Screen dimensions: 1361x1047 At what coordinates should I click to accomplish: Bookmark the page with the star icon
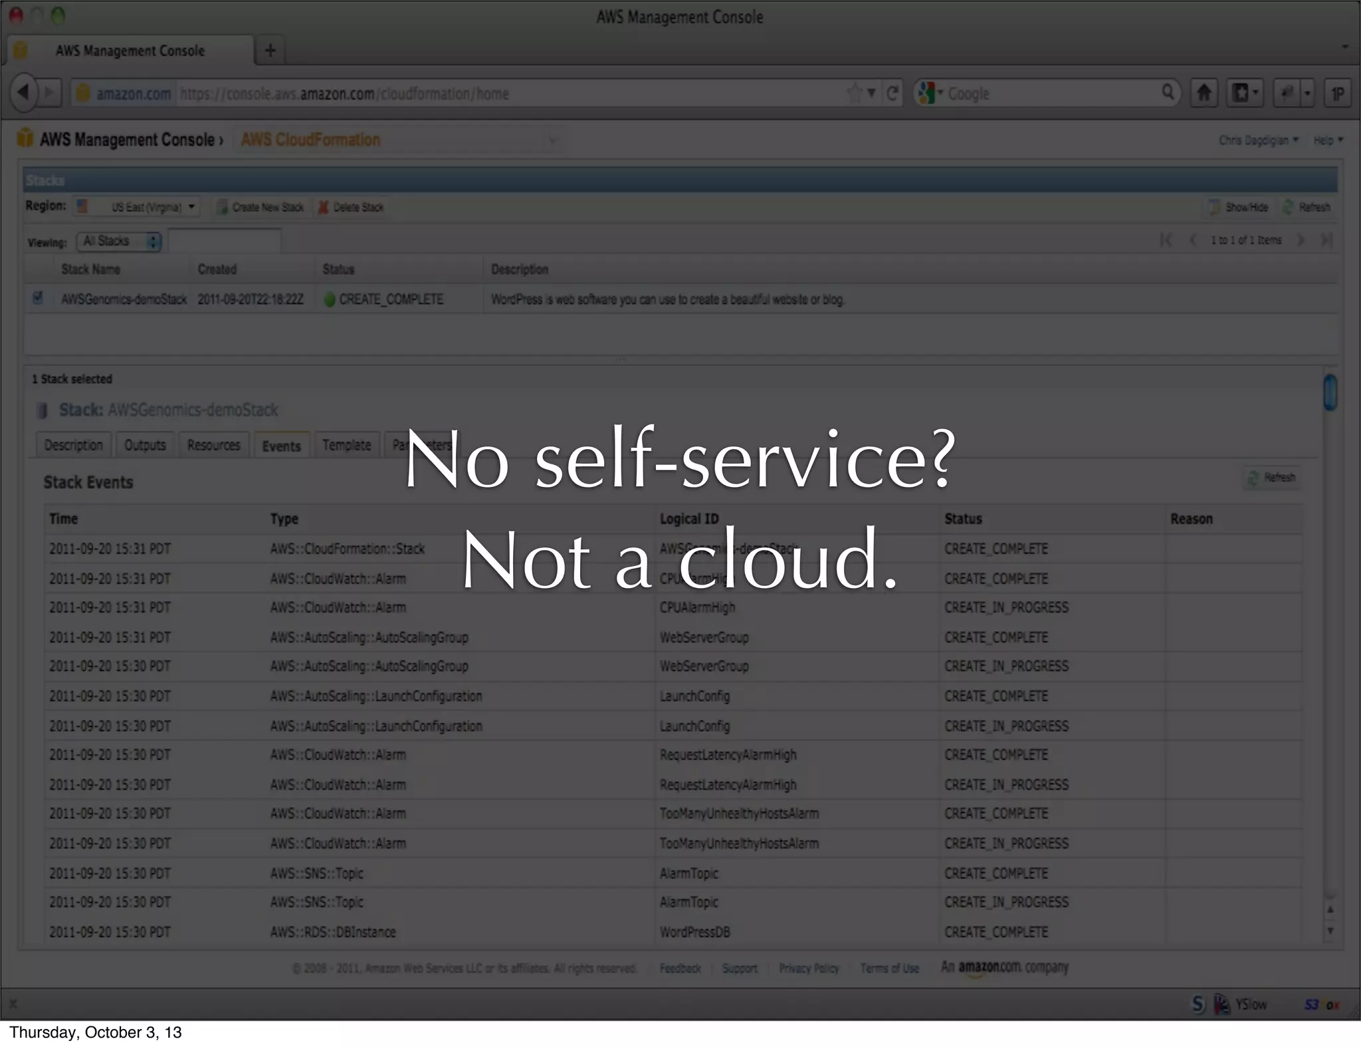855,93
